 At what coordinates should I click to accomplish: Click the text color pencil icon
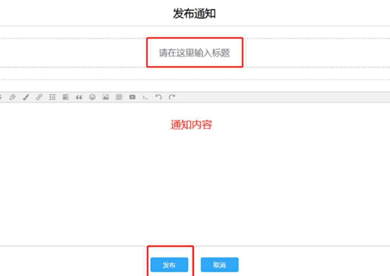point(12,97)
